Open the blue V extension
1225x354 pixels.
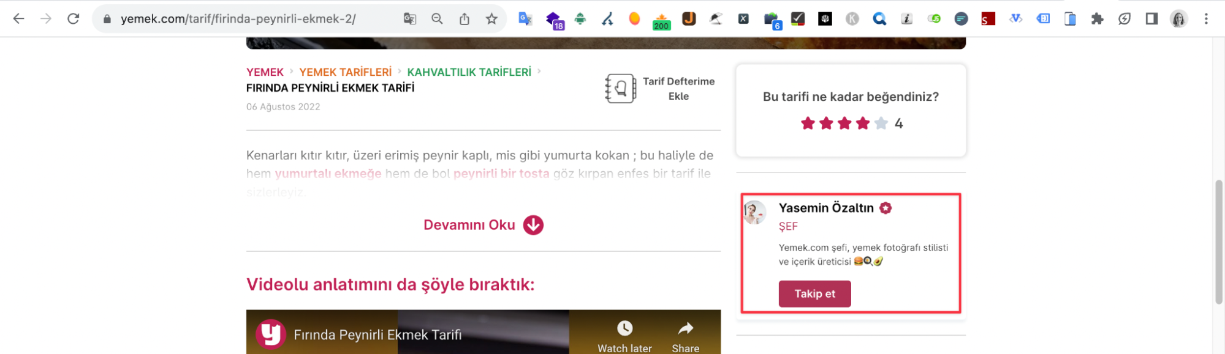click(1015, 19)
